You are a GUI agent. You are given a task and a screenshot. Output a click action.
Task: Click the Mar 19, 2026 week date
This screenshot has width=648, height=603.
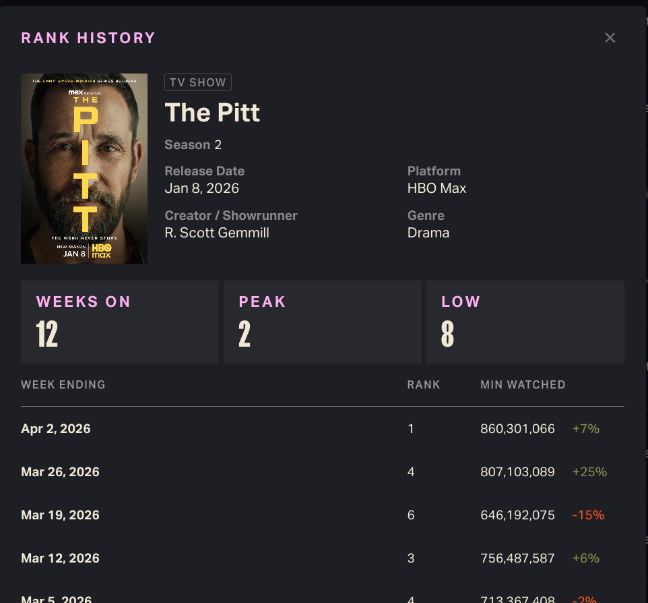(x=60, y=515)
